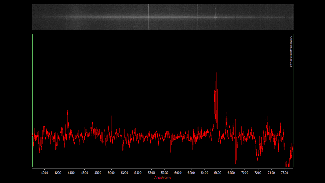Select the 7600 axis tick label
325x183 pixels.
tap(285, 173)
